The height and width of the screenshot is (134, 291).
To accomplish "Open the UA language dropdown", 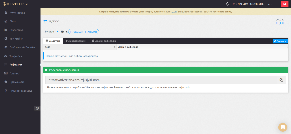I will click(269, 4).
